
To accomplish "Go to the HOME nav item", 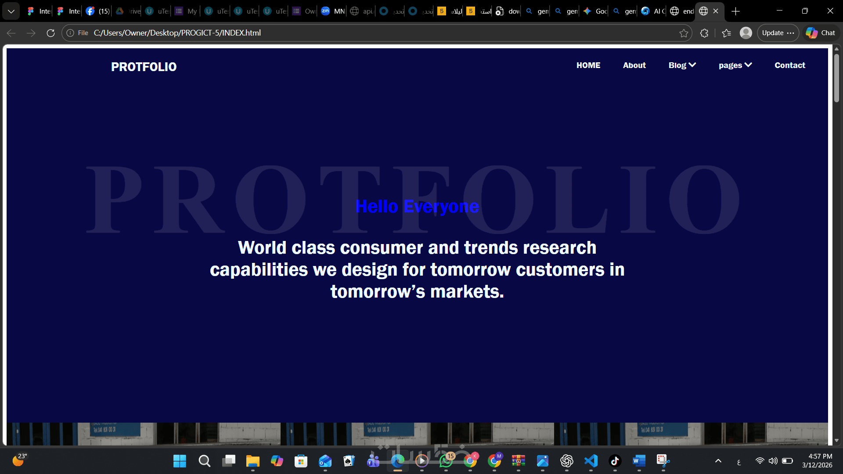I will click(x=588, y=65).
